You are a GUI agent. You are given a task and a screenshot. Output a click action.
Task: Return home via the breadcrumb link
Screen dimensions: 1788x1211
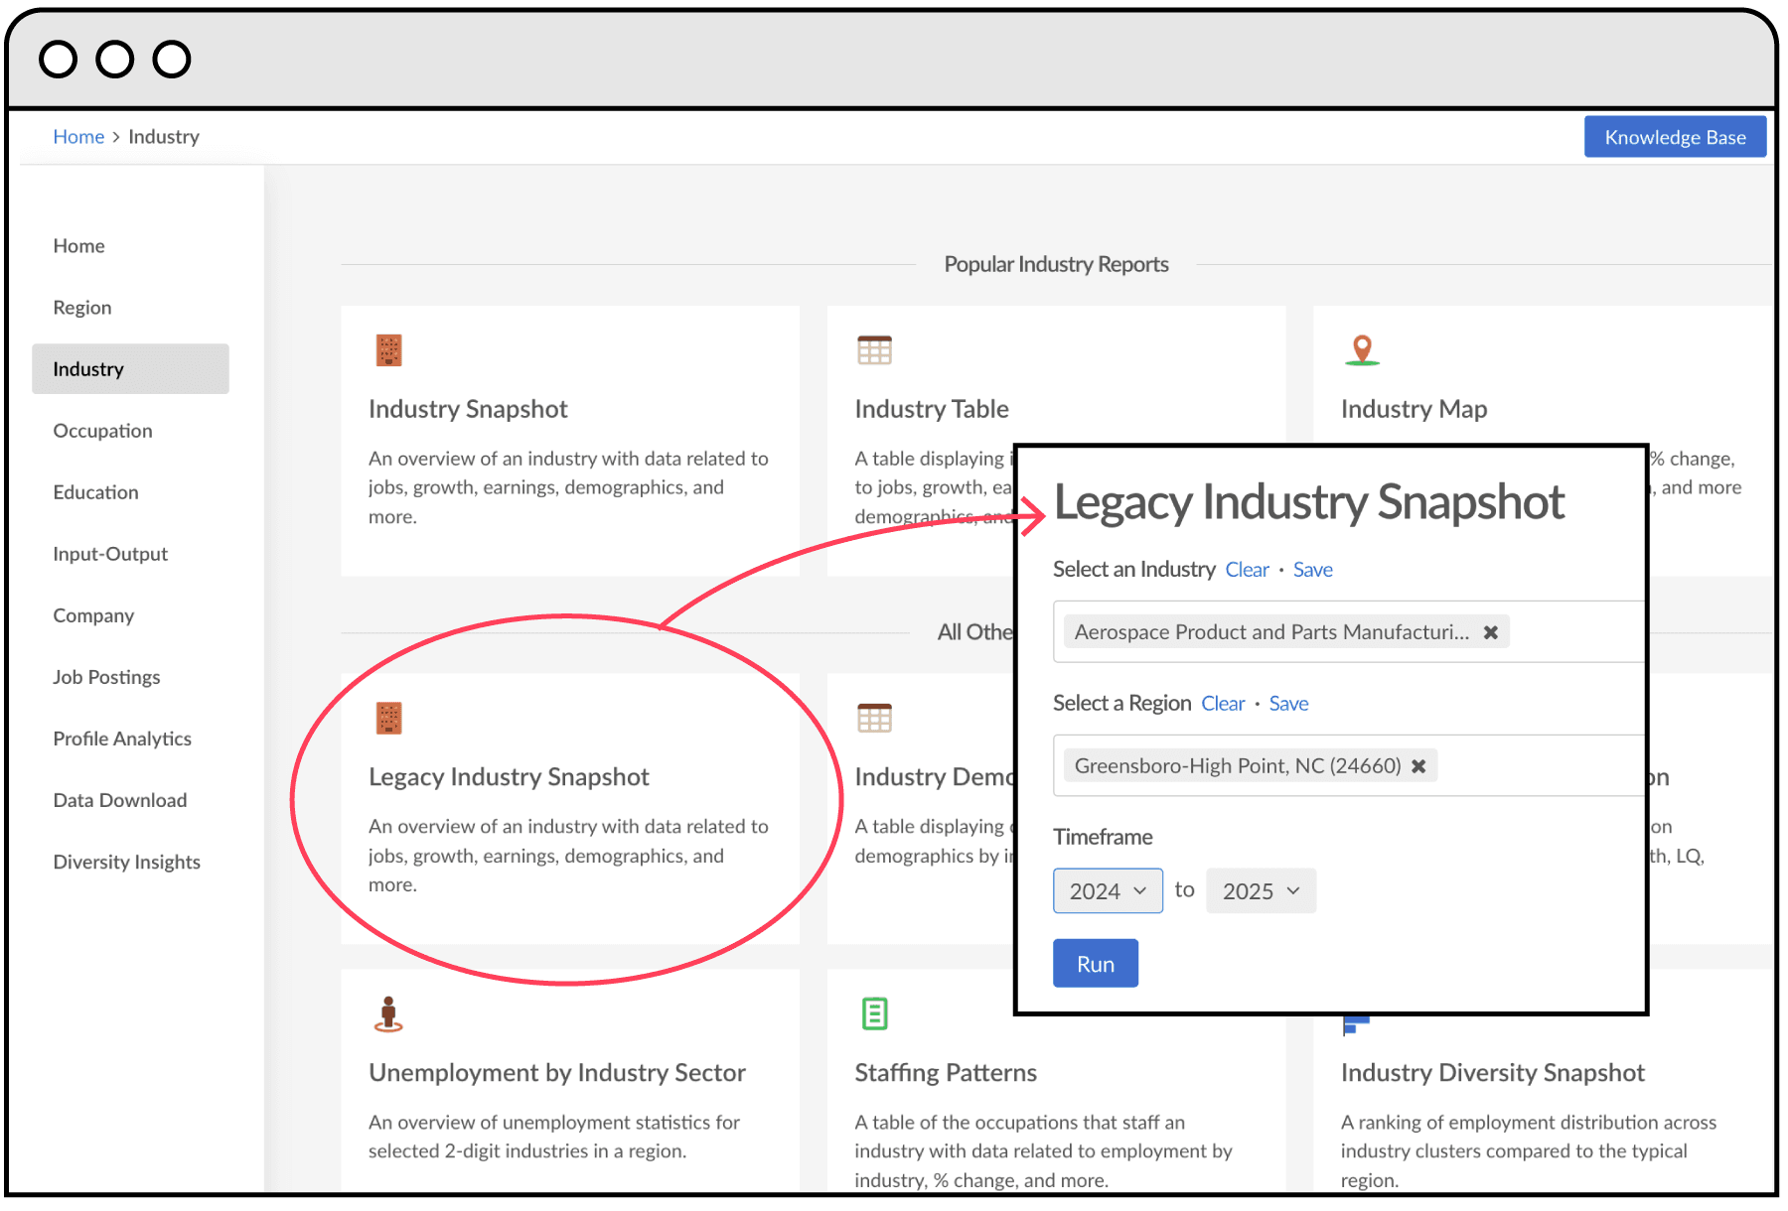[78, 136]
